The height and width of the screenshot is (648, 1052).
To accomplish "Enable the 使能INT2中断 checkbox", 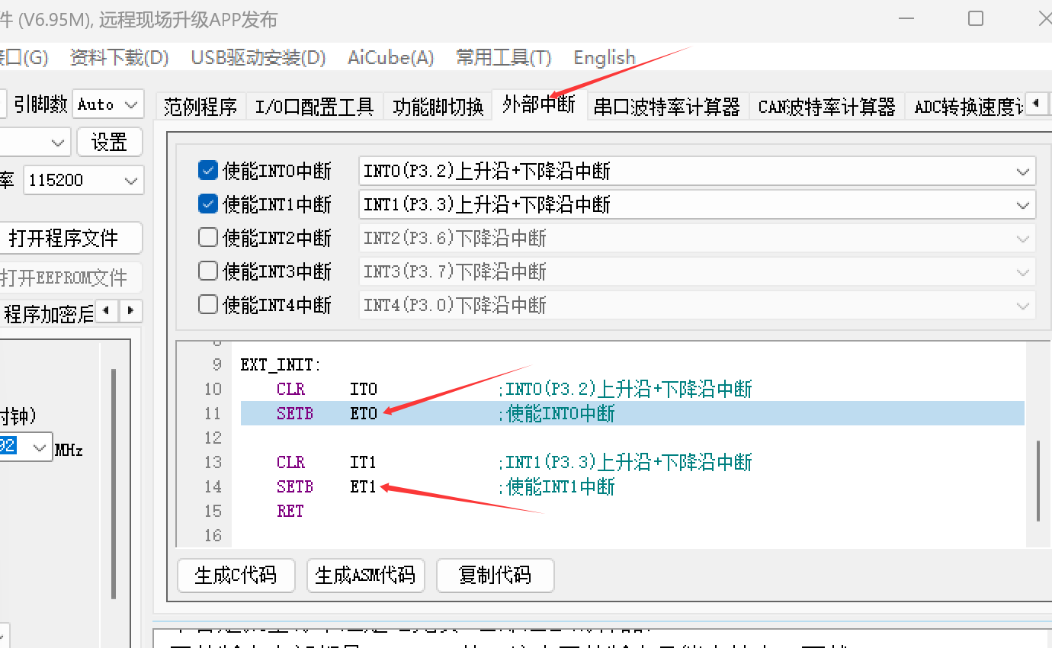I will tap(208, 238).
